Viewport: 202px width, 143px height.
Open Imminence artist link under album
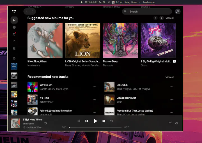[34, 65]
